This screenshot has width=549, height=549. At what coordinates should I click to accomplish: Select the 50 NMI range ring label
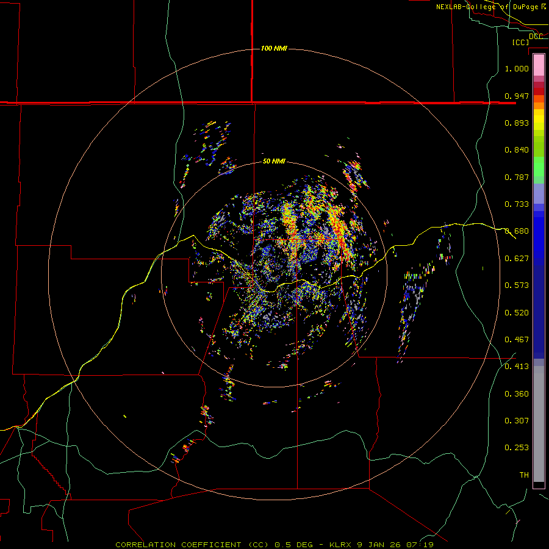click(274, 161)
